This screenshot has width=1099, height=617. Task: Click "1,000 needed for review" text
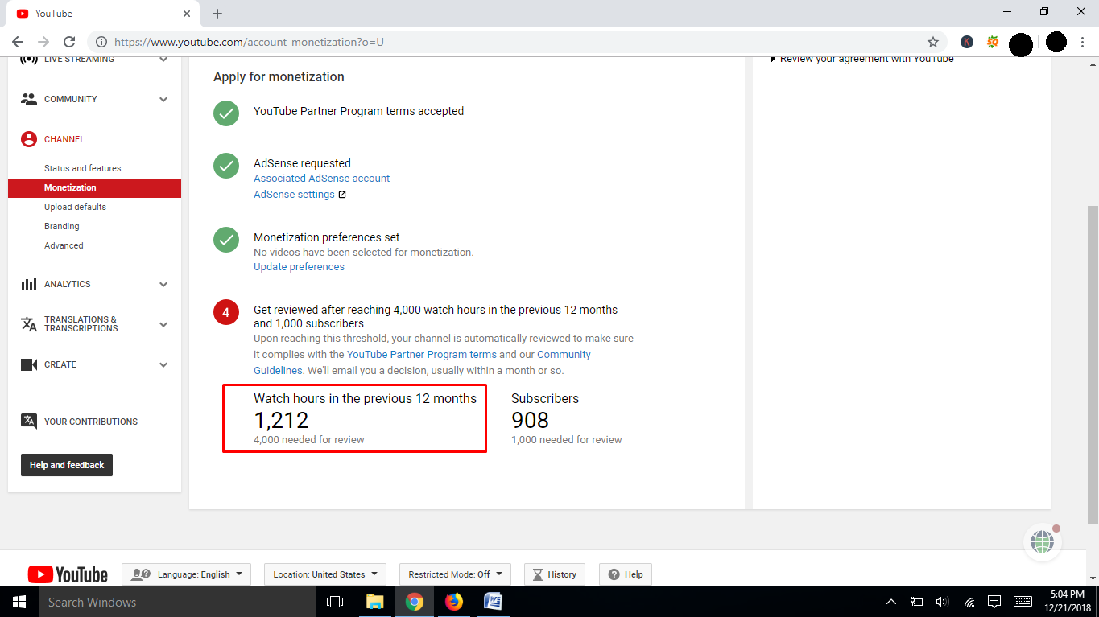pos(567,440)
